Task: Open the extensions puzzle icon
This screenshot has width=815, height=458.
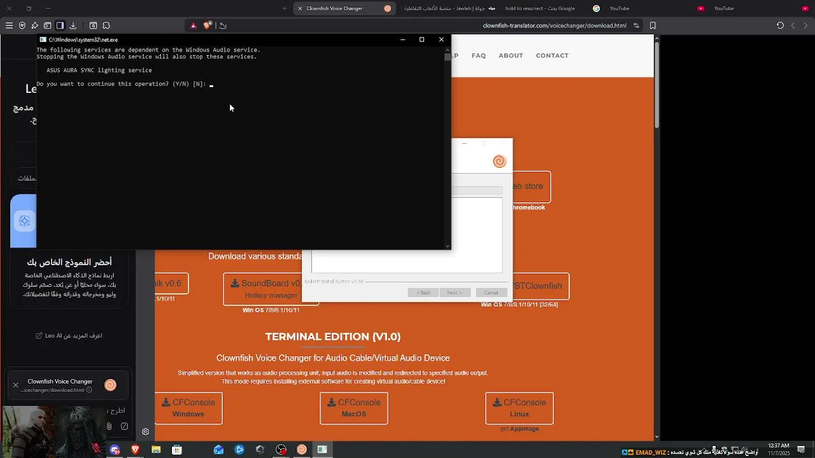Action: point(106,25)
